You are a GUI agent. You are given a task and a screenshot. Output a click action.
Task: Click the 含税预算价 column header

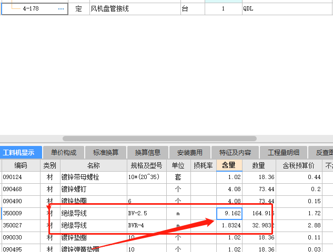[299, 165]
